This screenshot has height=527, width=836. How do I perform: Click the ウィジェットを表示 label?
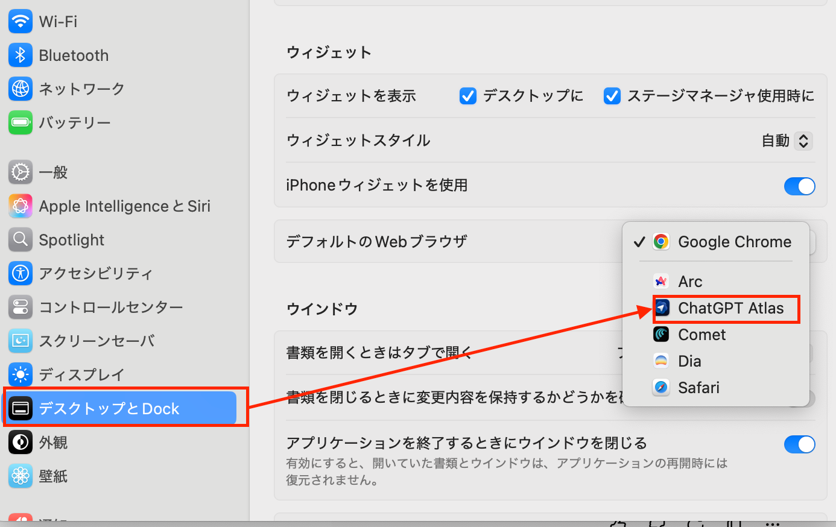pos(351,96)
